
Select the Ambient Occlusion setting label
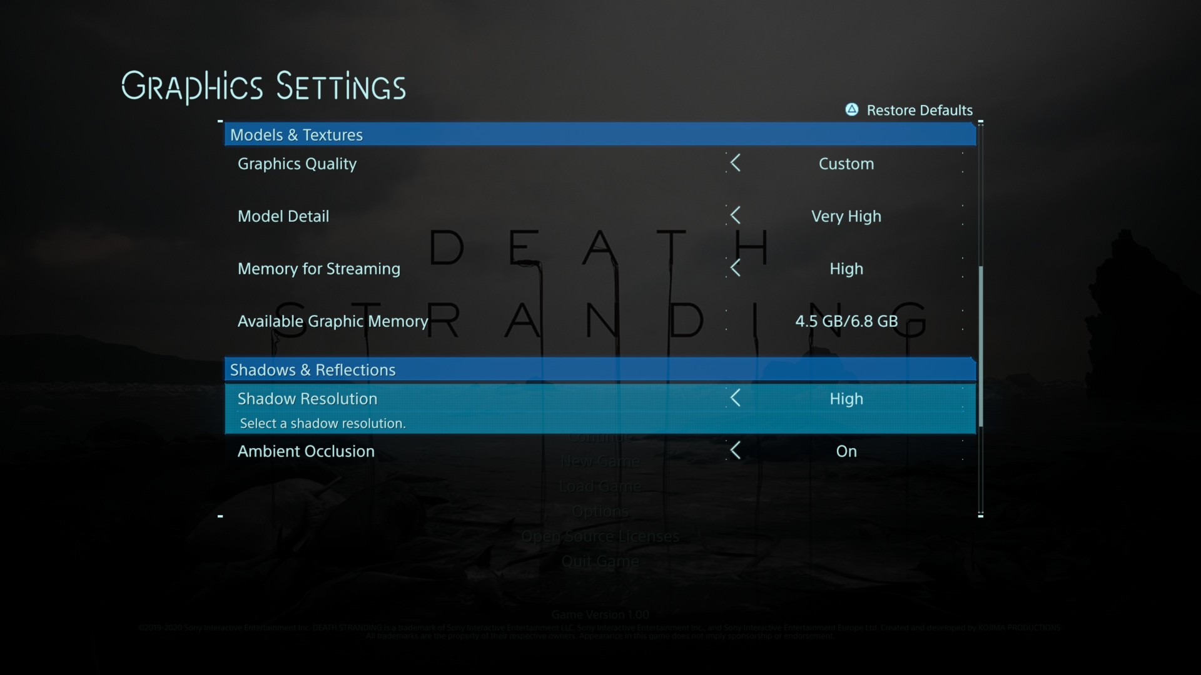pos(306,451)
